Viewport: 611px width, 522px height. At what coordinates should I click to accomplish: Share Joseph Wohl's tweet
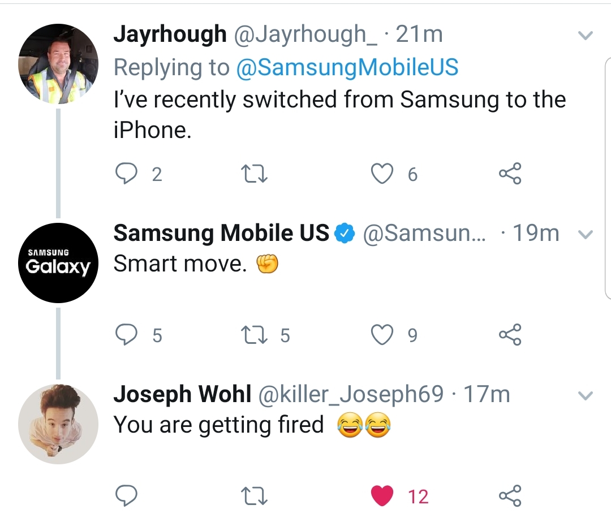(x=510, y=496)
